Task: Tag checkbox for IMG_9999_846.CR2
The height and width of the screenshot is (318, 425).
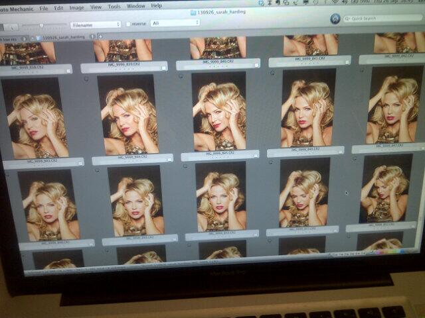Action: (341, 152)
